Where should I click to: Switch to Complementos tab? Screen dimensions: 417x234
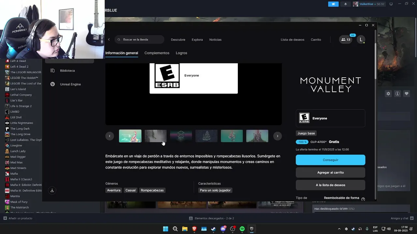pos(157,53)
